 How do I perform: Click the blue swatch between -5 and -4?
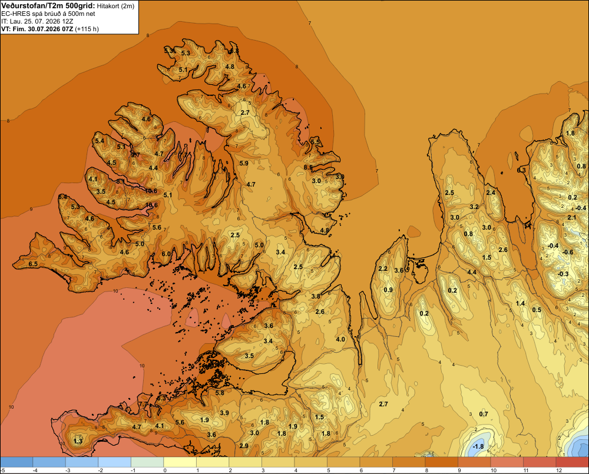pyautogui.click(x=16, y=462)
